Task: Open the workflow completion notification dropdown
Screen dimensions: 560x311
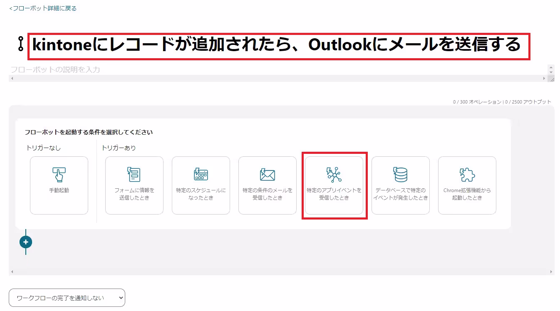Action: point(67,298)
